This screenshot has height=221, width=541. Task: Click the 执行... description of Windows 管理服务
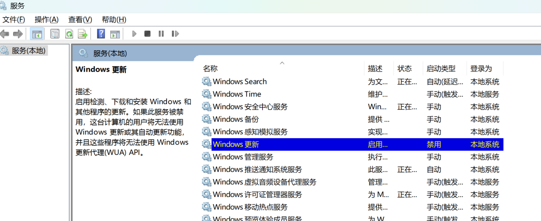(378, 157)
